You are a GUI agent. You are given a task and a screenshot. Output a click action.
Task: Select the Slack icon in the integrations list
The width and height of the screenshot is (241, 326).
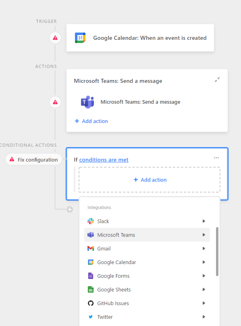(x=90, y=221)
